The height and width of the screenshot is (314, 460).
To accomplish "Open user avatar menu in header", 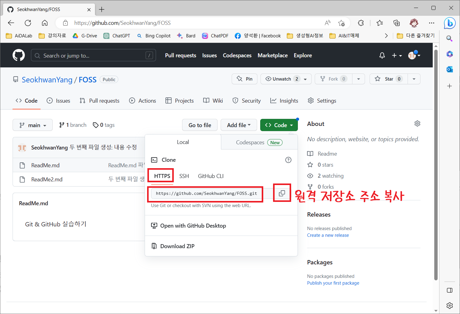I will coord(414,55).
